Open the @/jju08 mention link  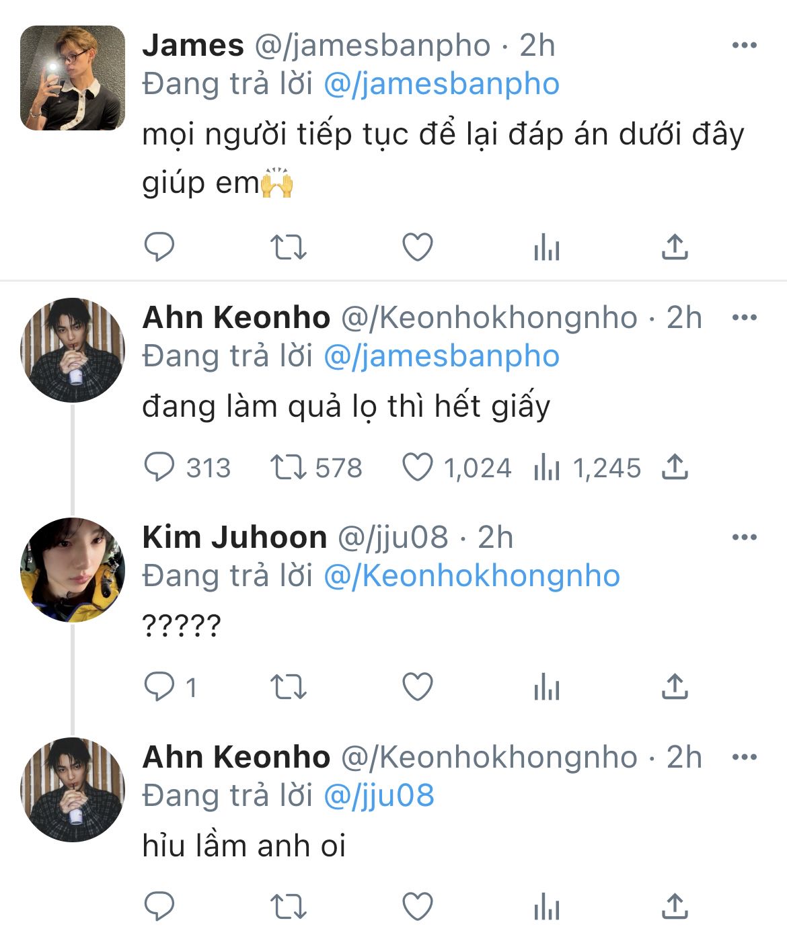(379, 795)
